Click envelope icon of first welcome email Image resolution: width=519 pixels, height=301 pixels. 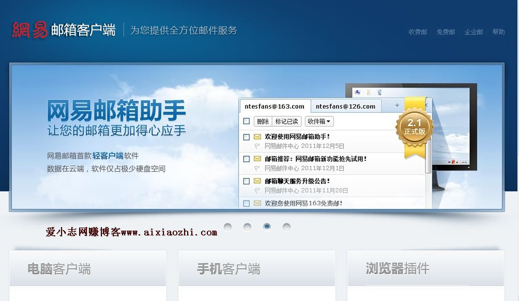tap(257, 137)
